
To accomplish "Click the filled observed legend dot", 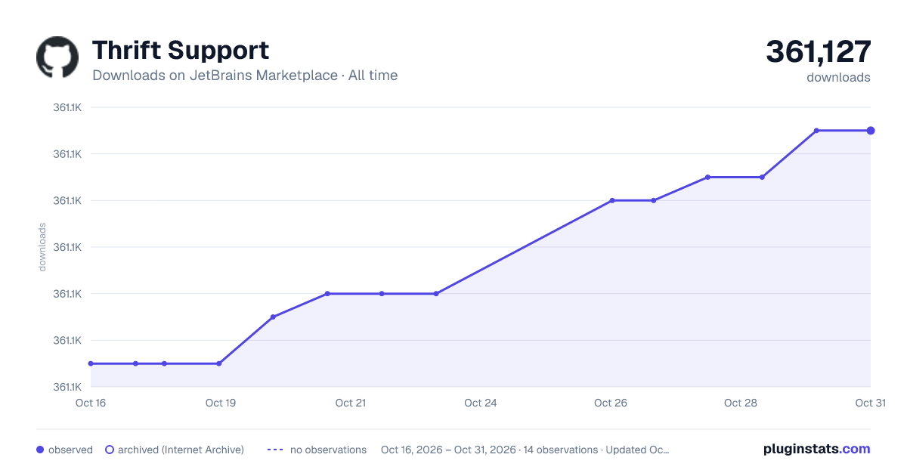I will [x=40, y=450].
